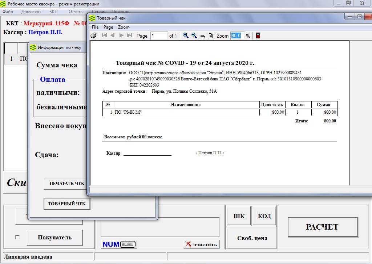Jump to last page of preview
372x264 pixels.
(129, 35)
